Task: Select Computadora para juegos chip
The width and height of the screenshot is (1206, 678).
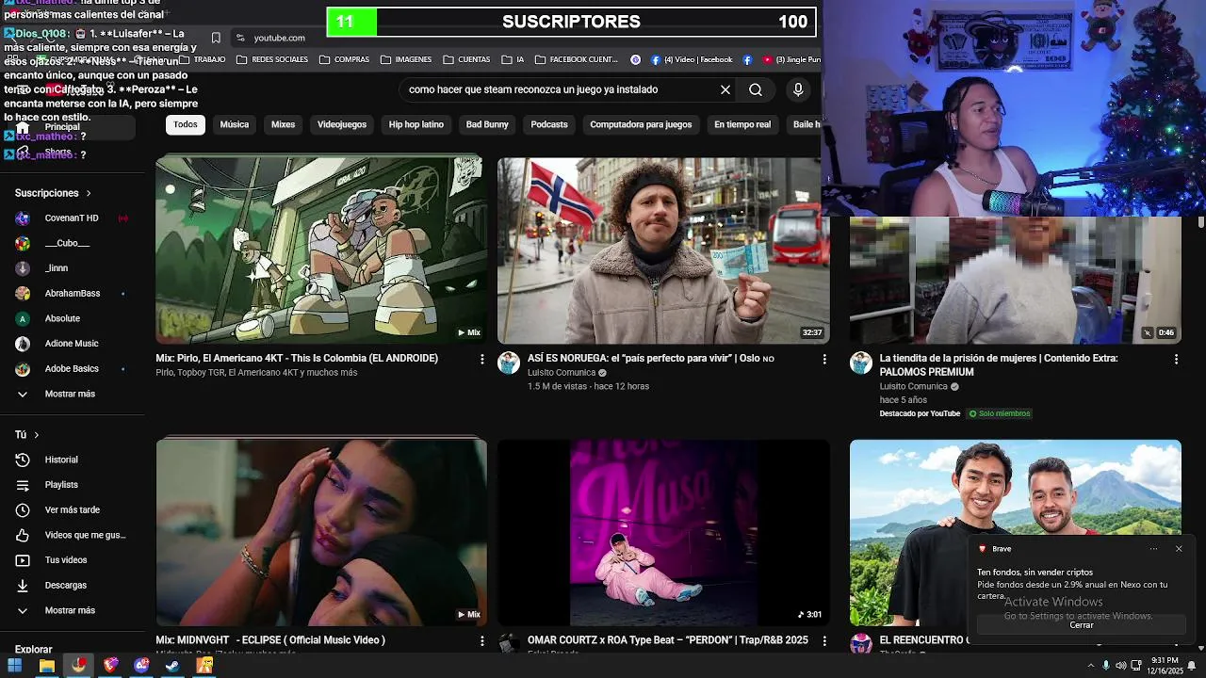Action: 641,124
